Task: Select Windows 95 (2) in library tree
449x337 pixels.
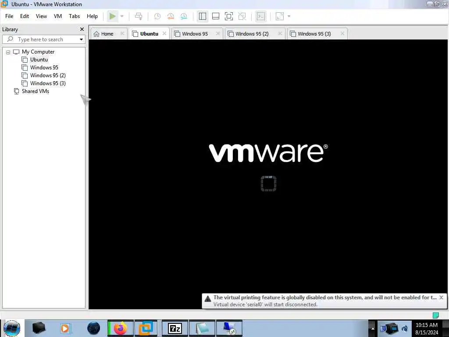Action: 48,75
